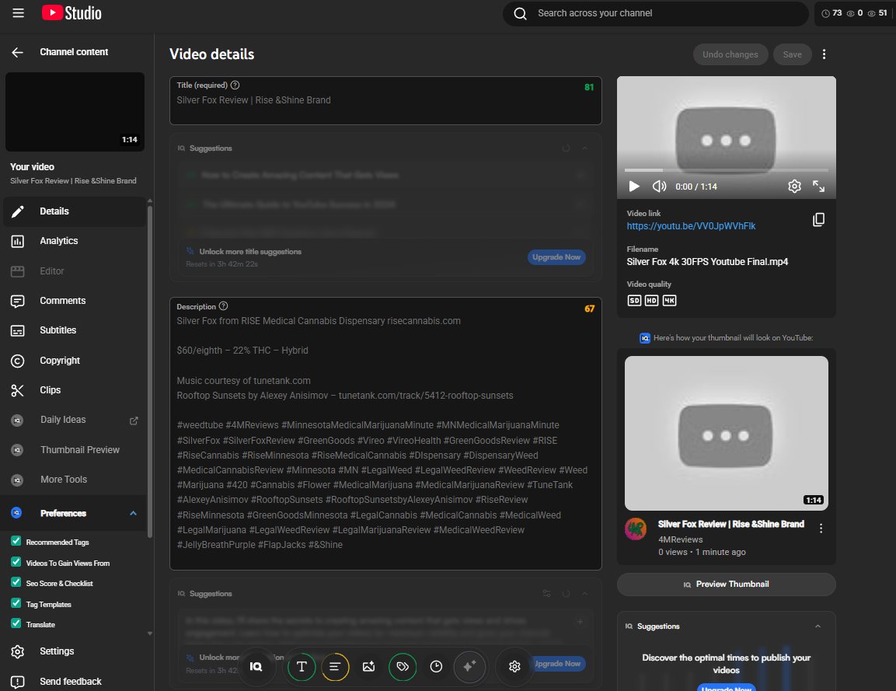
Task: Open the thumbnail image tool in toolbar
Action: point(368,666)
